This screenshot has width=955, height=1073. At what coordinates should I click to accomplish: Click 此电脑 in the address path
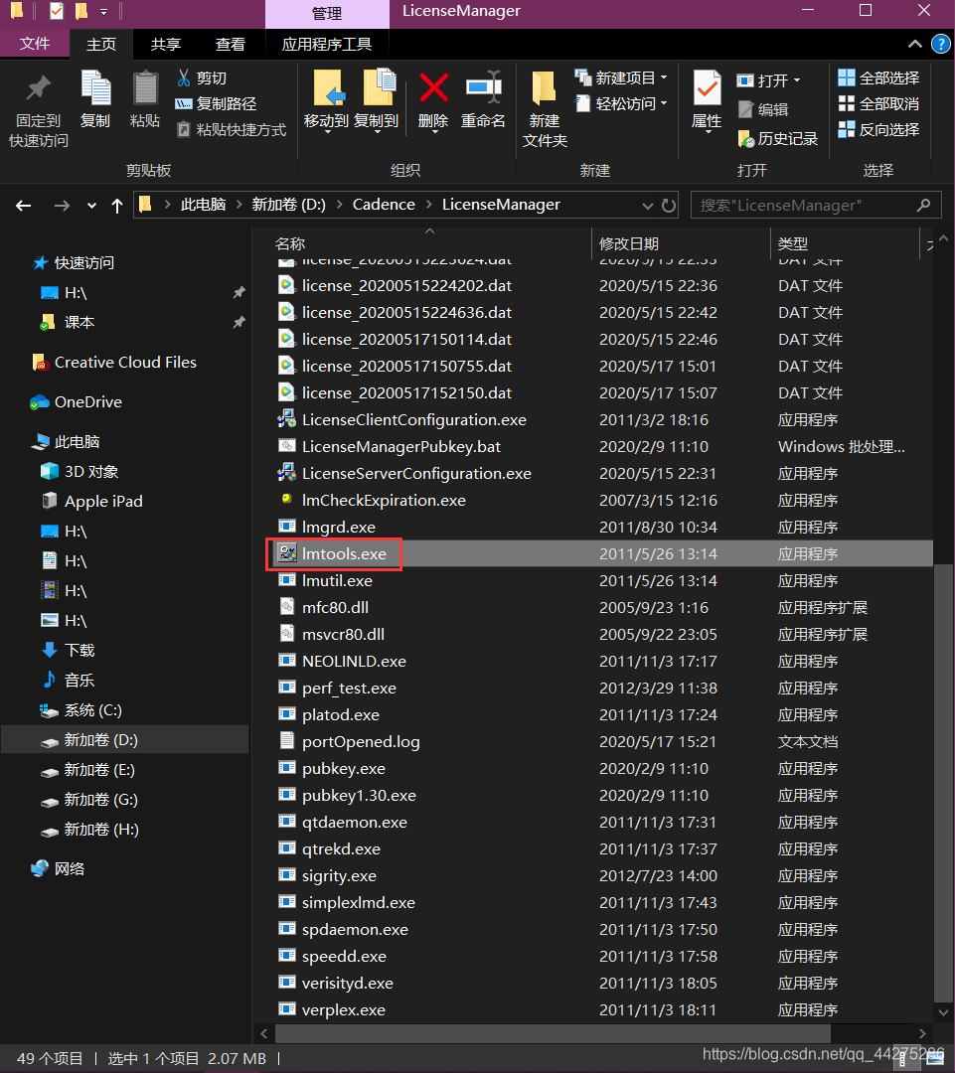203,205
